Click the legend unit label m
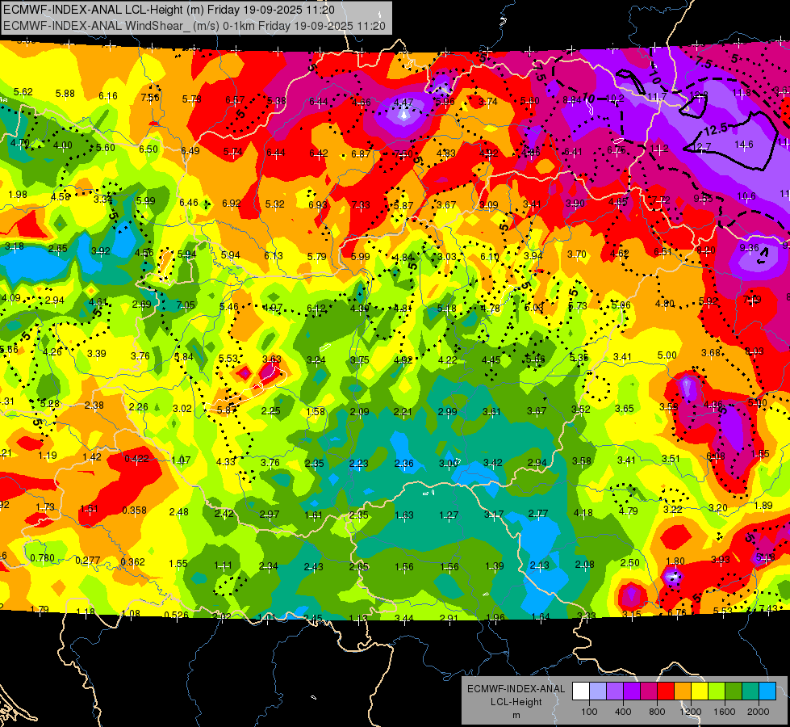 pos(516,715)
